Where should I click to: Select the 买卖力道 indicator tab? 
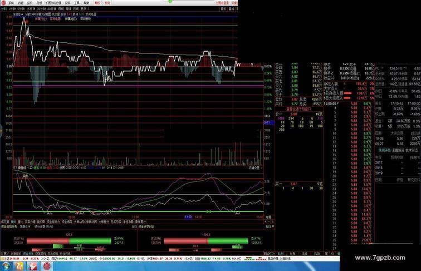(x=30, y=222)
